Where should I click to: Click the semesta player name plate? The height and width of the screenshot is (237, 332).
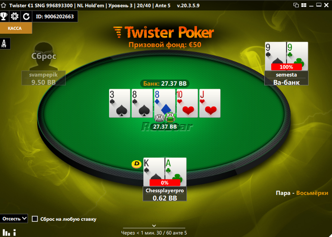286,78
